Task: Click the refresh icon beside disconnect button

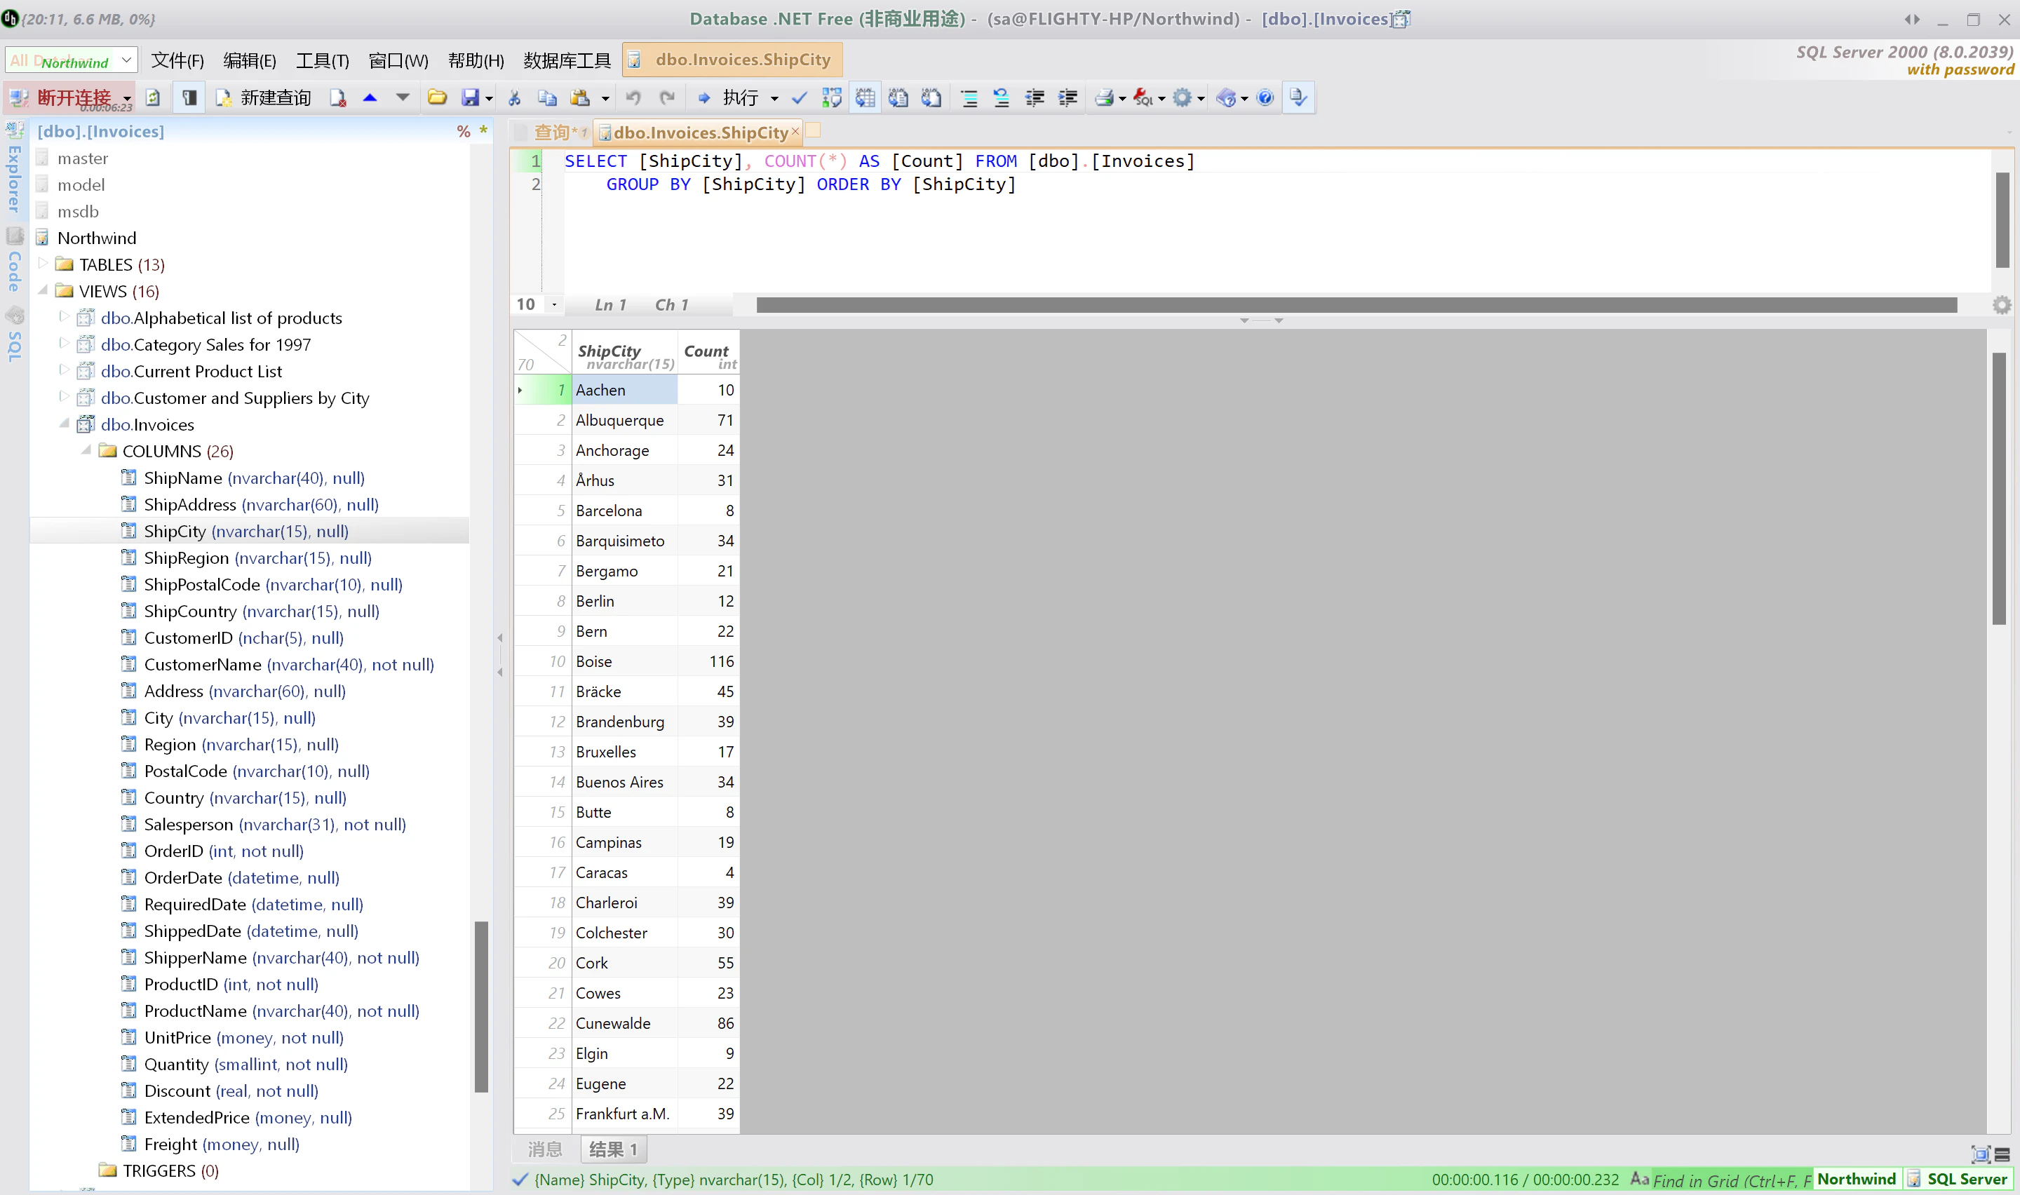Action: coord(153,98)
